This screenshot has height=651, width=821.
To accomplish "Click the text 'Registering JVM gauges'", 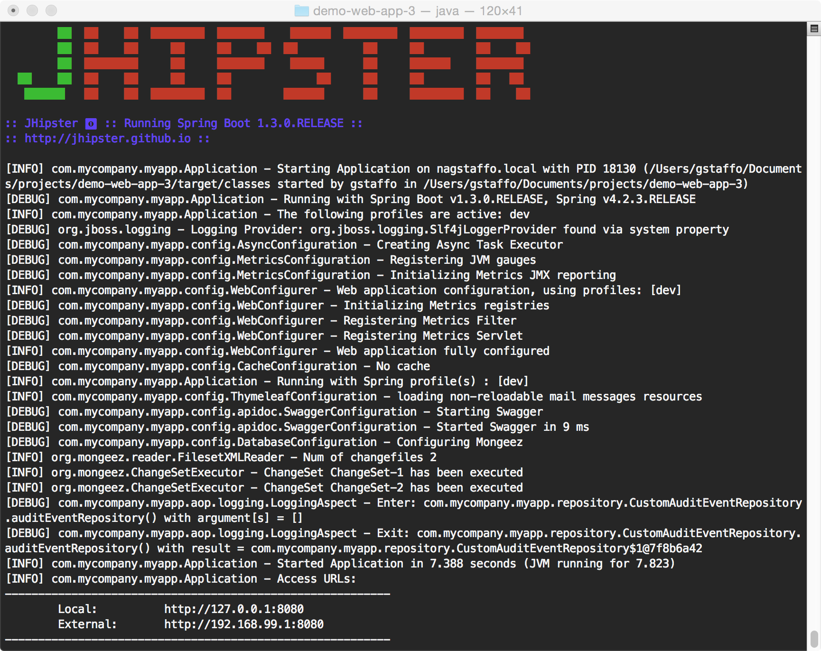I will pos(463,260).
